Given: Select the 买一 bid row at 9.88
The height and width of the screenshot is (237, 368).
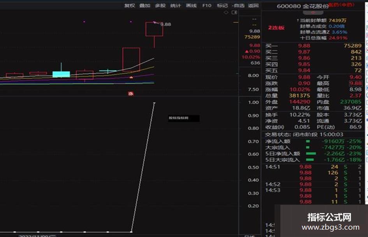Looking at the screenshot, I should click(x=313, y=46).
